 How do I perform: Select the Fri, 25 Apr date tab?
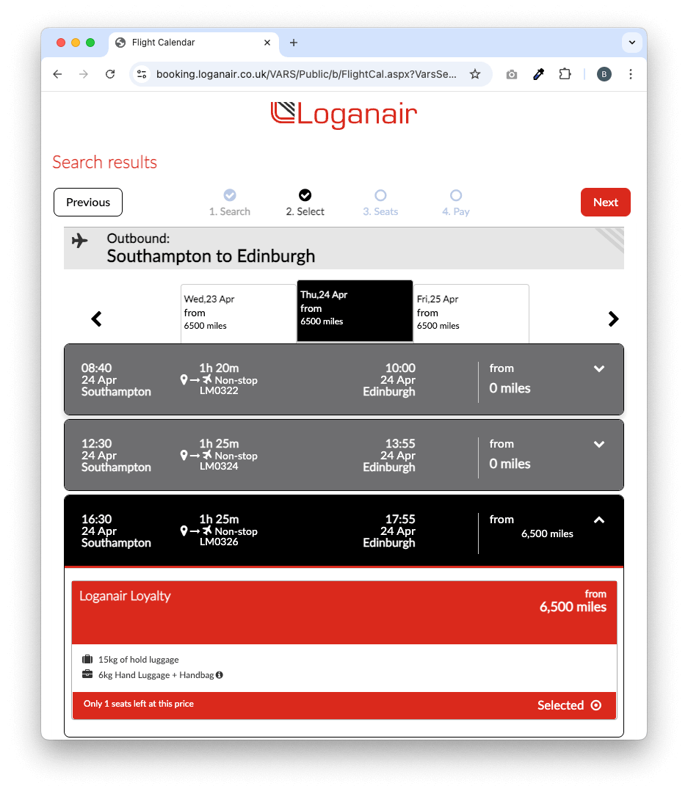tap(471, 313)
